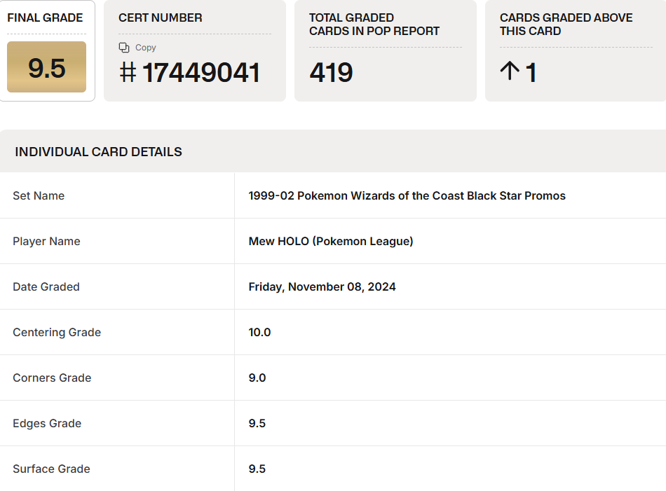Click the Final Grade heading
Image resolution: width=666 pixels, height=491 pixels.
(45, 18)
